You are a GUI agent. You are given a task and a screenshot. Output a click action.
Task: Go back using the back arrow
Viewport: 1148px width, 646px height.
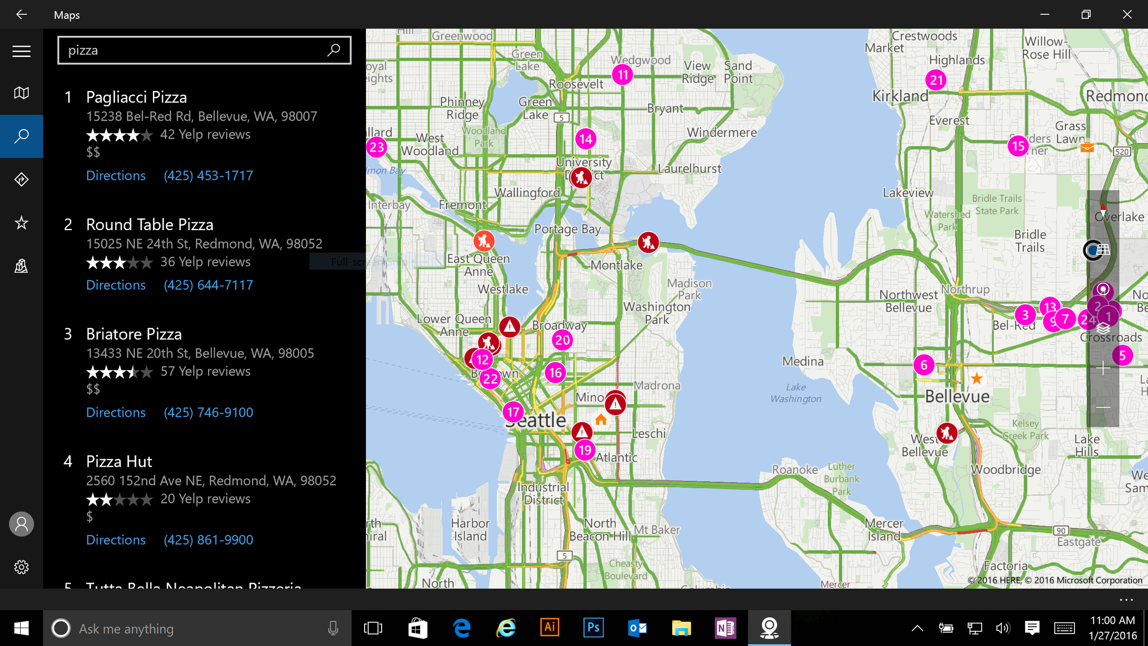tap(21, 15)
